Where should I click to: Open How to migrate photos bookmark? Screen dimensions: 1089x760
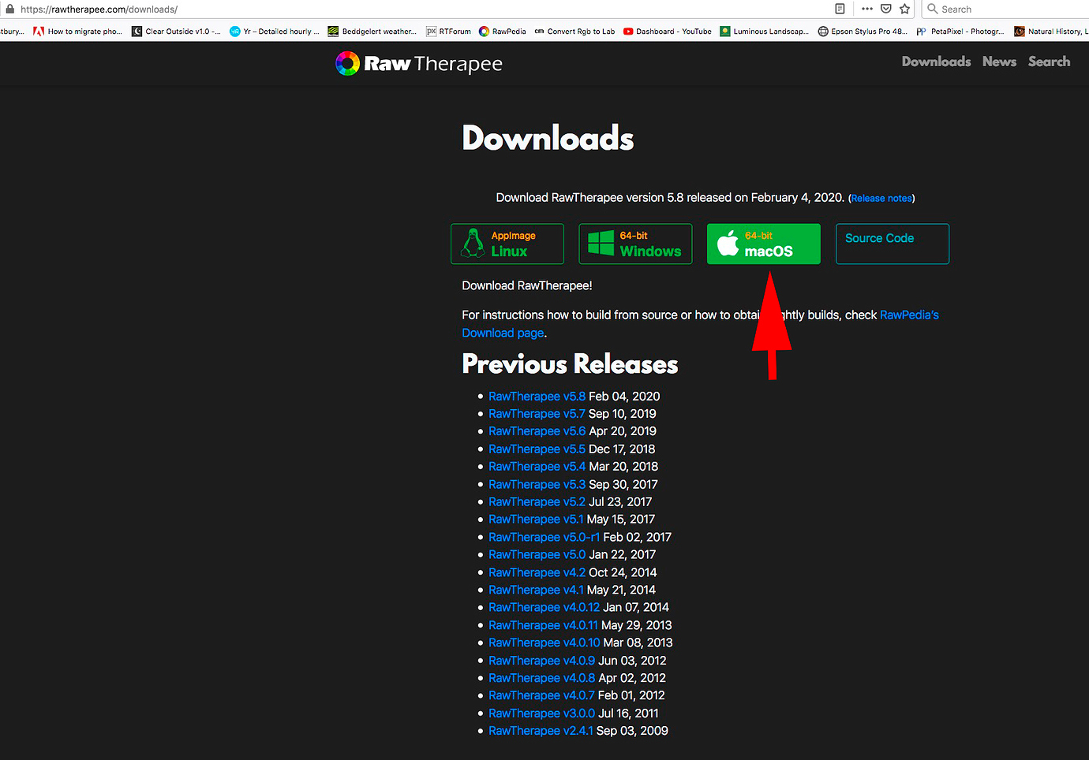(78, 32)
